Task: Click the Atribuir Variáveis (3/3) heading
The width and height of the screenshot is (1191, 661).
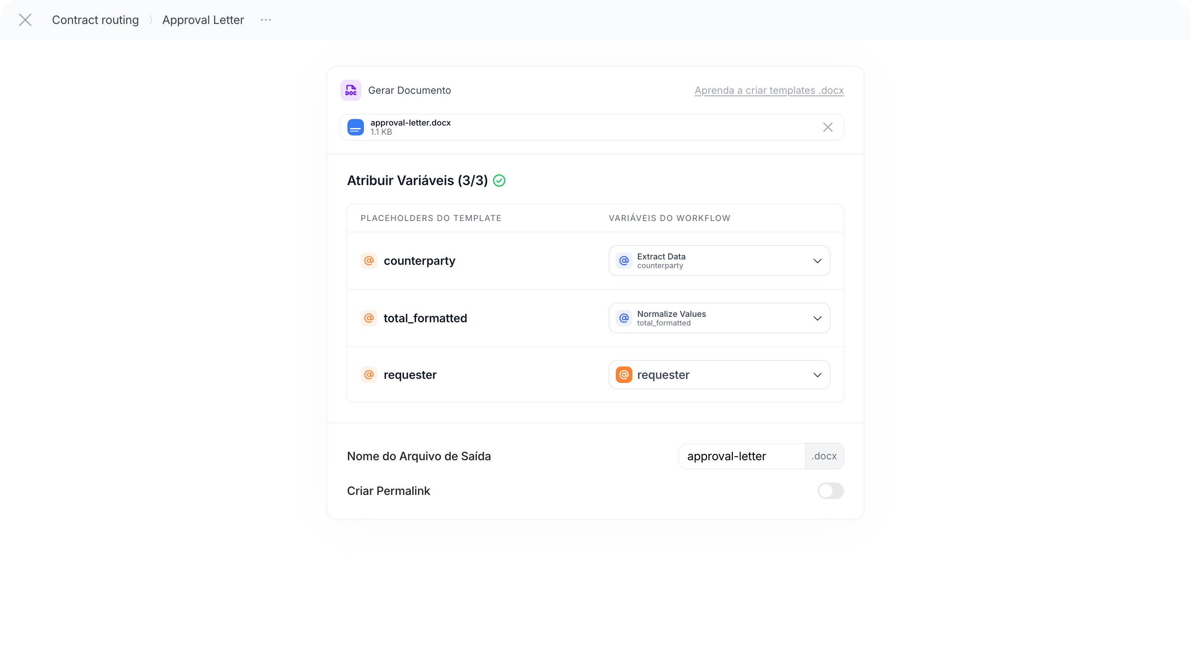Action: point(417,181)
